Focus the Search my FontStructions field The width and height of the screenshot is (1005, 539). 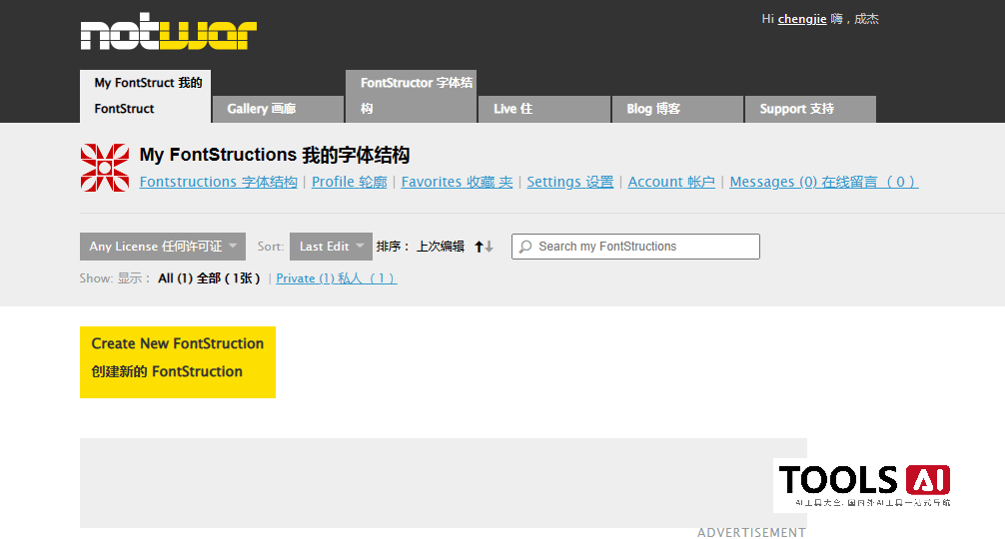[x=644, y=247]
